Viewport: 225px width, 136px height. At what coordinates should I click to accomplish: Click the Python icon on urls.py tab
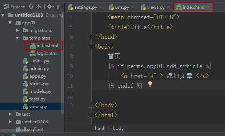tap(112, 7)
